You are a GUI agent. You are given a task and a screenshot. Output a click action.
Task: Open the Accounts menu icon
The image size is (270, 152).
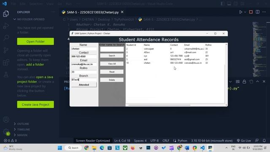pos(6,119)
